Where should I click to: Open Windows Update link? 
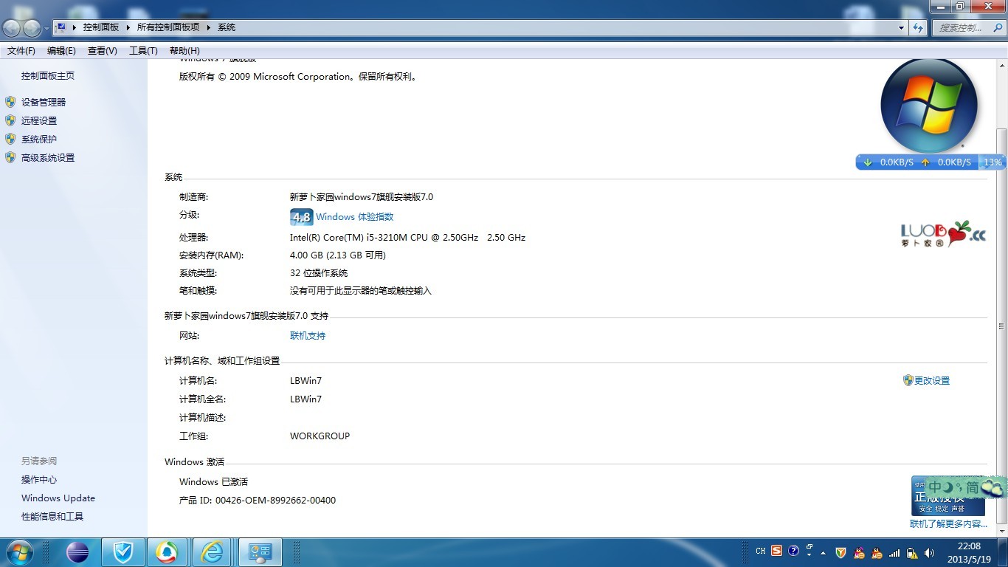tap(58, 498)
